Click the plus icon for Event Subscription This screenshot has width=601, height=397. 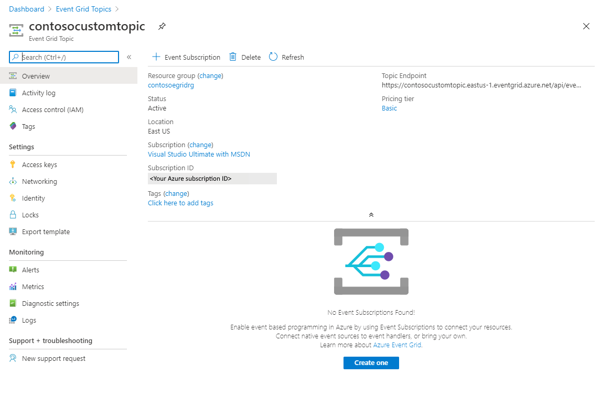(156, 57)
